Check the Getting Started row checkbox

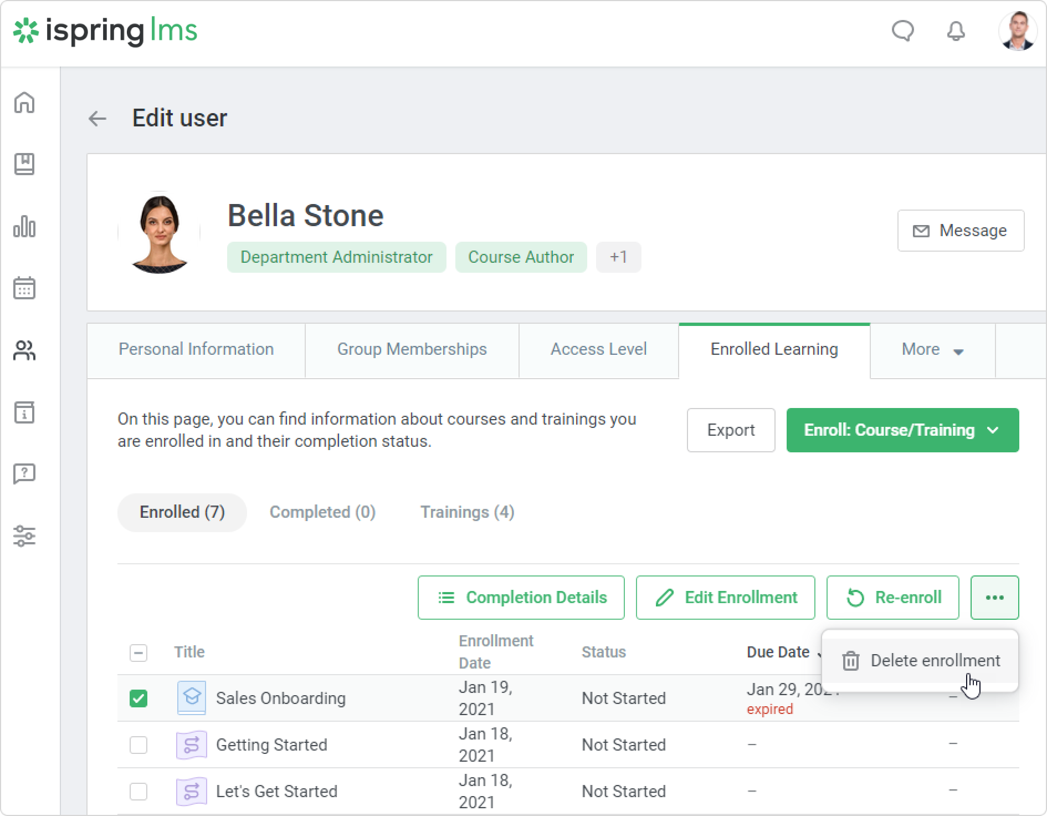[x=138, y=744]
